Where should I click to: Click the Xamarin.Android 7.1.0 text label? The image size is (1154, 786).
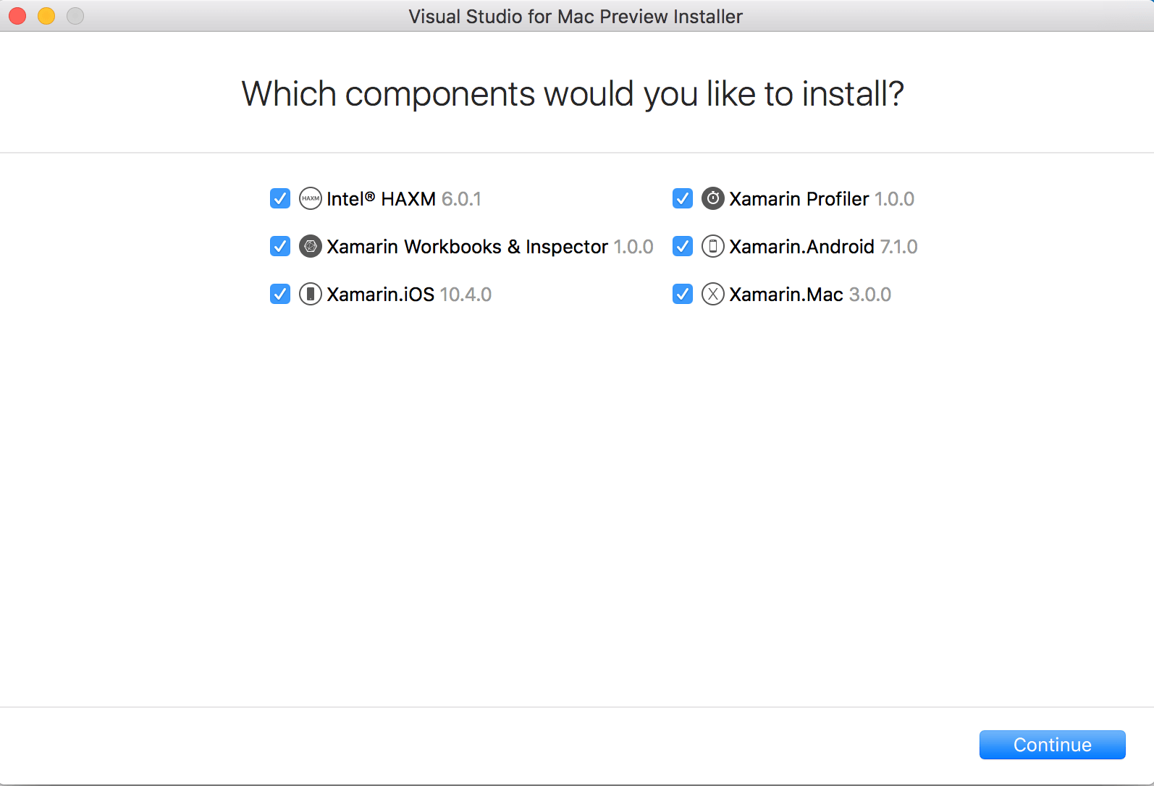click(823, 247)
